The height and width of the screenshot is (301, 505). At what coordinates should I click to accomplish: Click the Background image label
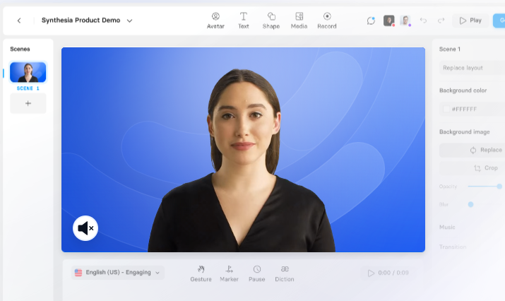[465, 132]
